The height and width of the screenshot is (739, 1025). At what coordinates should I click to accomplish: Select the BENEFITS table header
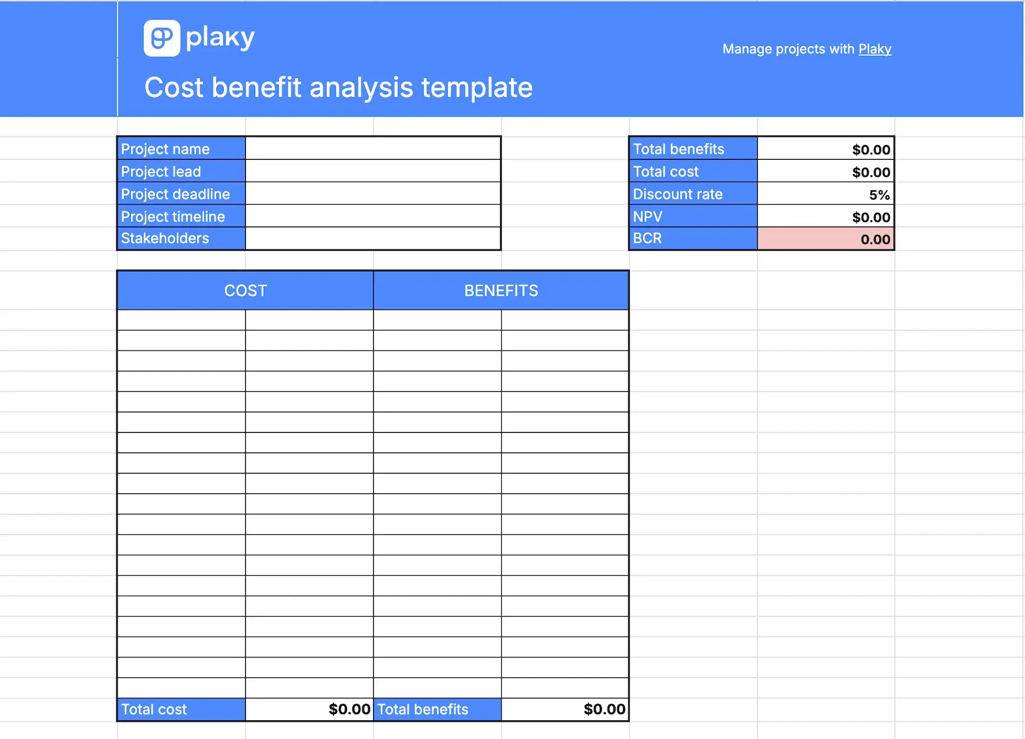point(501,290)
